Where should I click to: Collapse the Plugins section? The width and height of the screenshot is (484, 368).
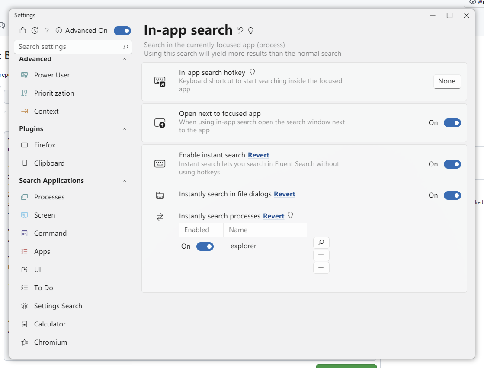point(124,128)
